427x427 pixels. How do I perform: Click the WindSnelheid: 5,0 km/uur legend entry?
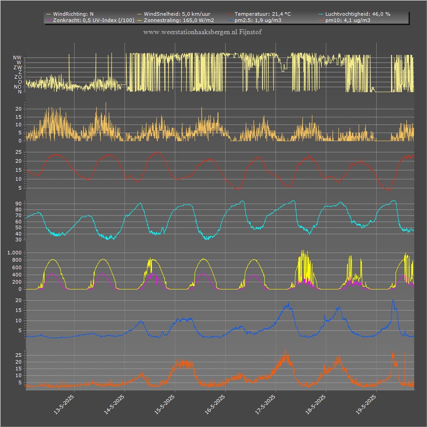pos(174,14)
